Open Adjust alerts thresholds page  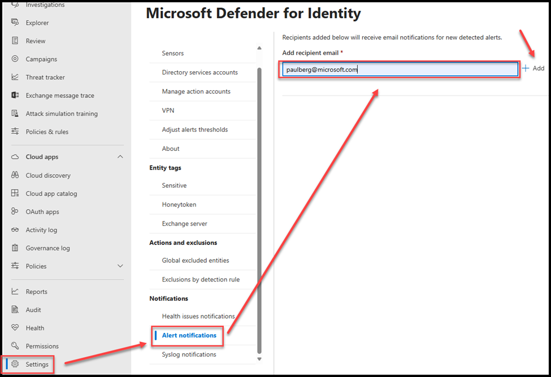point(194,129)
